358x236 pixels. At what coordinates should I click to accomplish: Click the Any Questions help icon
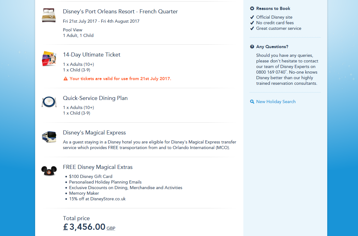click(252, 47)
